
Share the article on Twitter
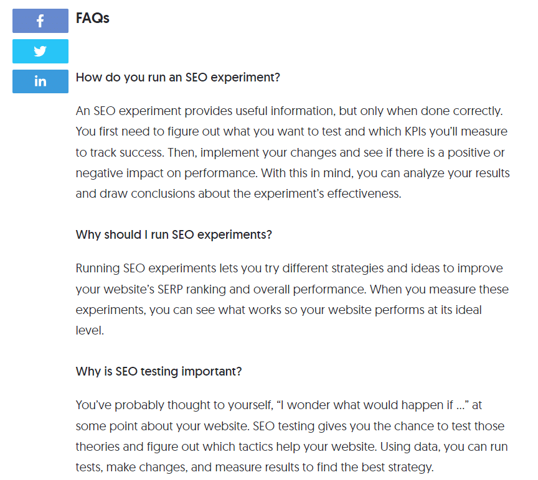(40, 51)
